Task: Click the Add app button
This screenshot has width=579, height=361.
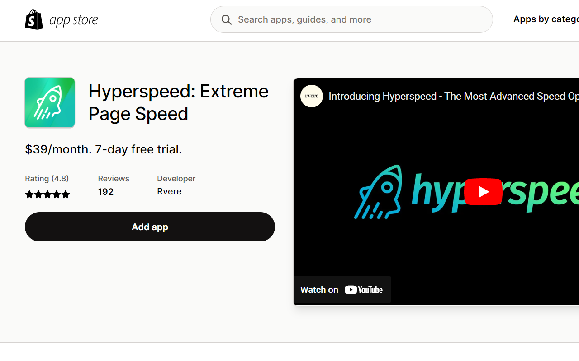Action: click(150, 227)
